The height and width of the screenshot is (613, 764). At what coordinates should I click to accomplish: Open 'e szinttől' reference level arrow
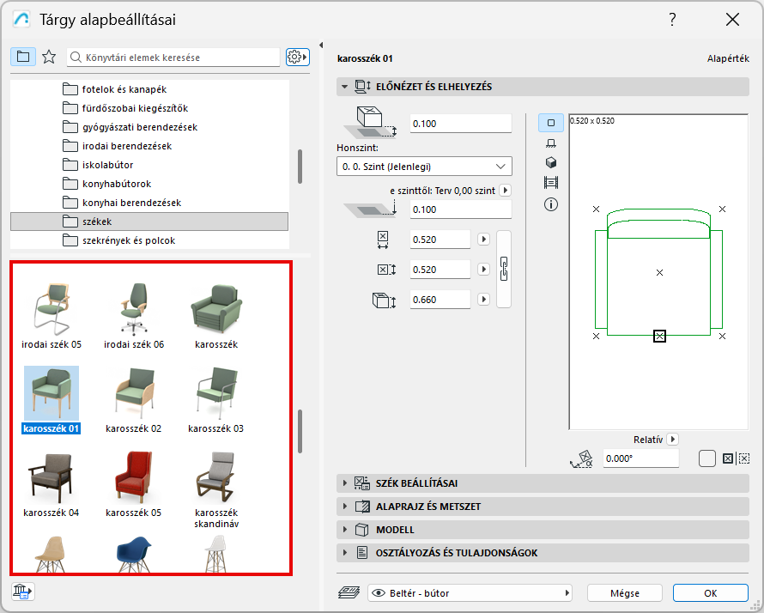click(506, 190)
